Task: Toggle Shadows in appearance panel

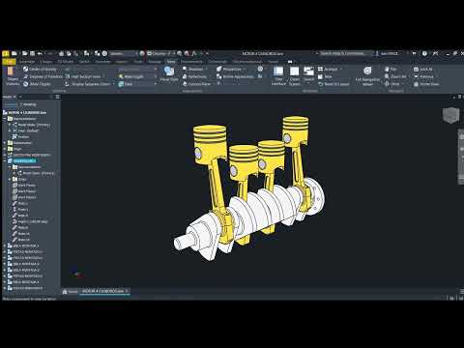Action: 193,69
